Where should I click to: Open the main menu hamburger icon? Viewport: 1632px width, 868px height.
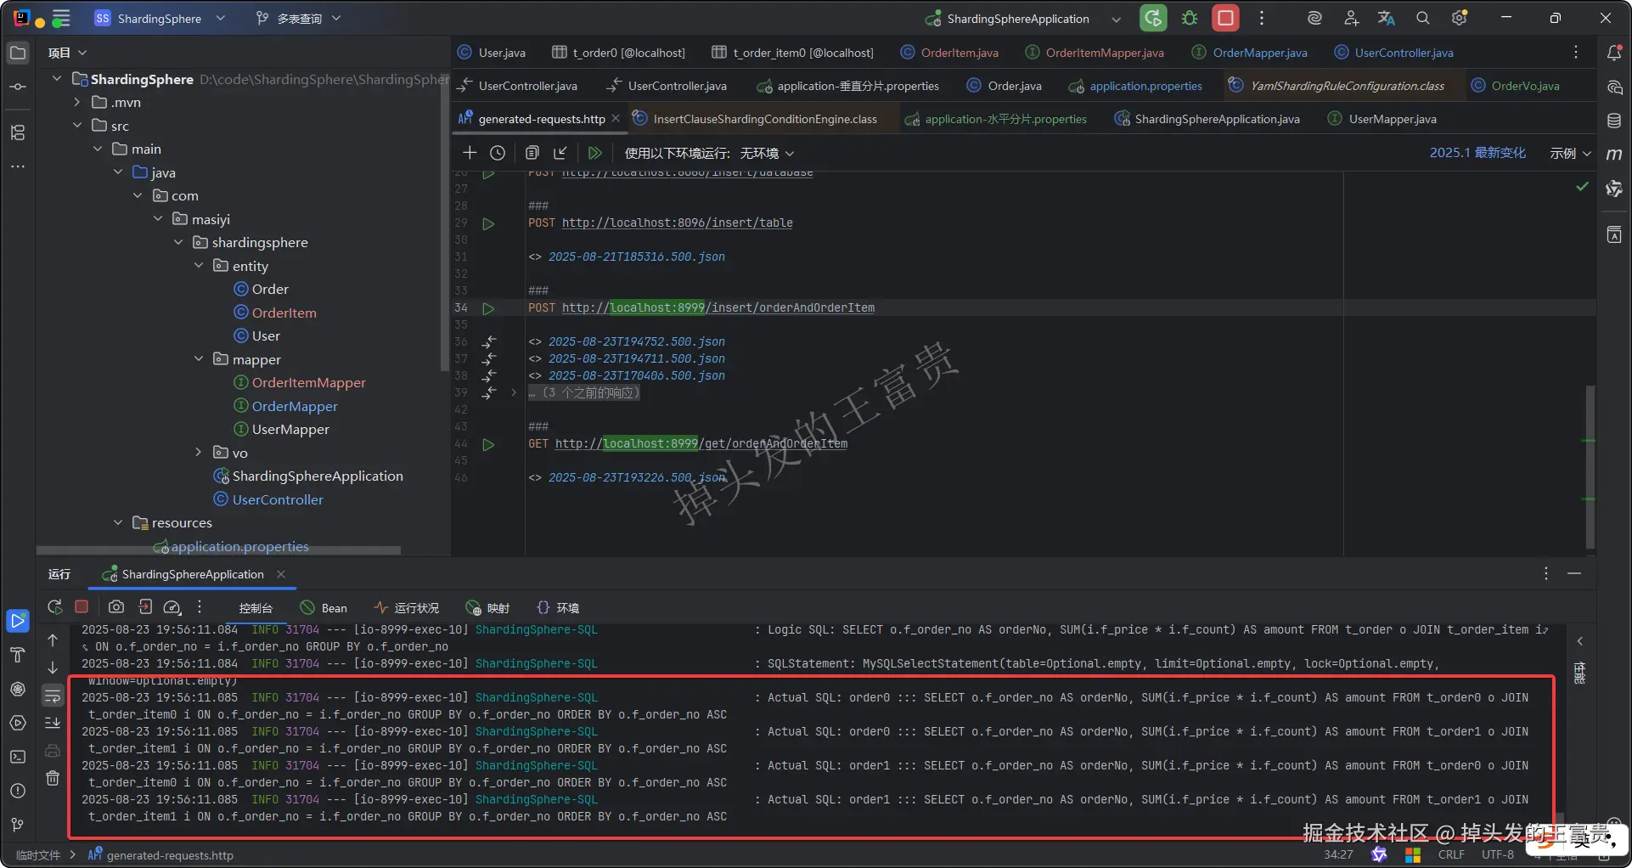click(61, 18)
